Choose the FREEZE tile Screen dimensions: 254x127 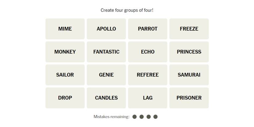(189, 29)
